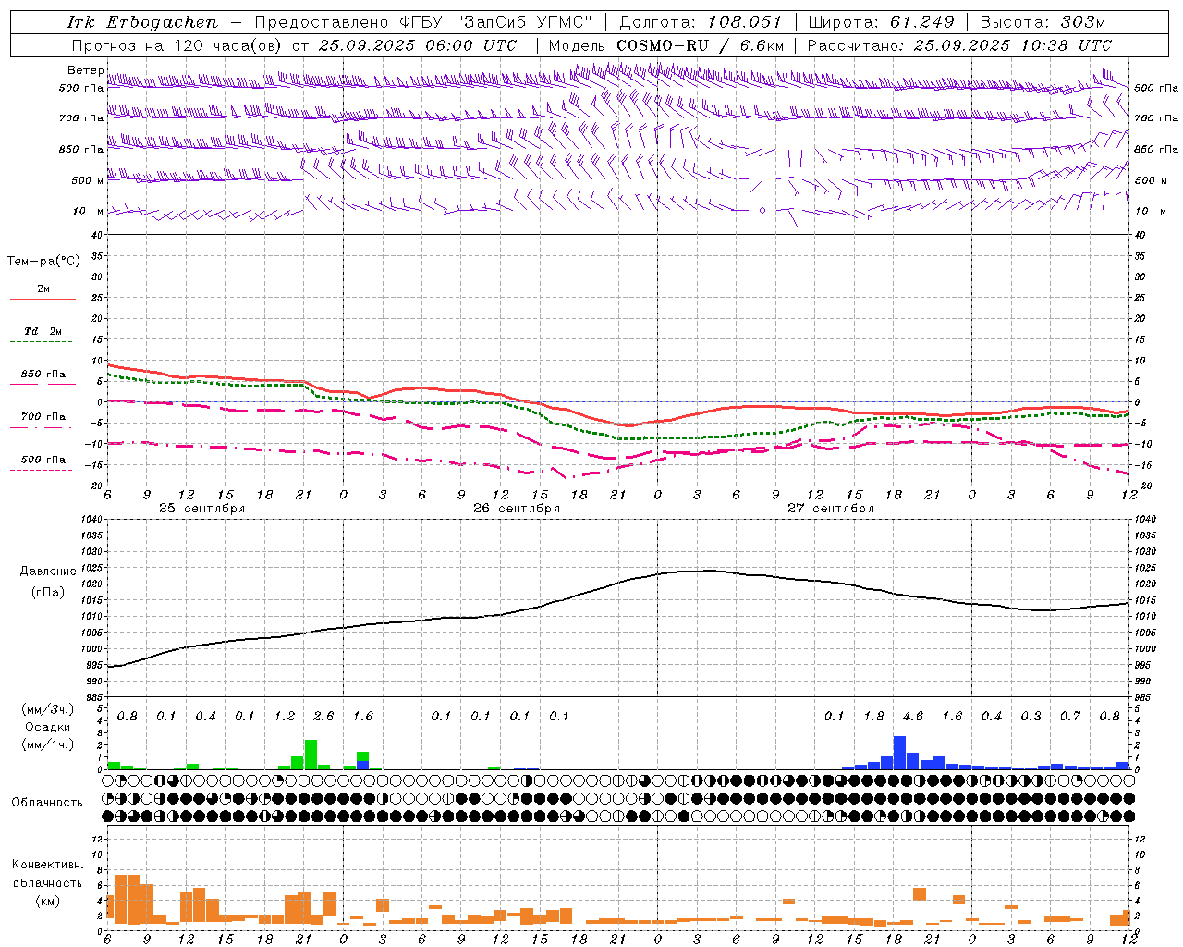Viewport: 1183px width, 947px height.
Task: Click the 'Ветер' wind panel label
Action: point(86,70)
